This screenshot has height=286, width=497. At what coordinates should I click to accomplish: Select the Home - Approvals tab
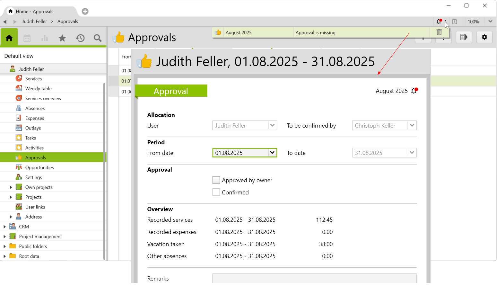click(35, 12)
